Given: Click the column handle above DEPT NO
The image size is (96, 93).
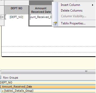Looking at the screenshot, I should [x=16, y=3].
